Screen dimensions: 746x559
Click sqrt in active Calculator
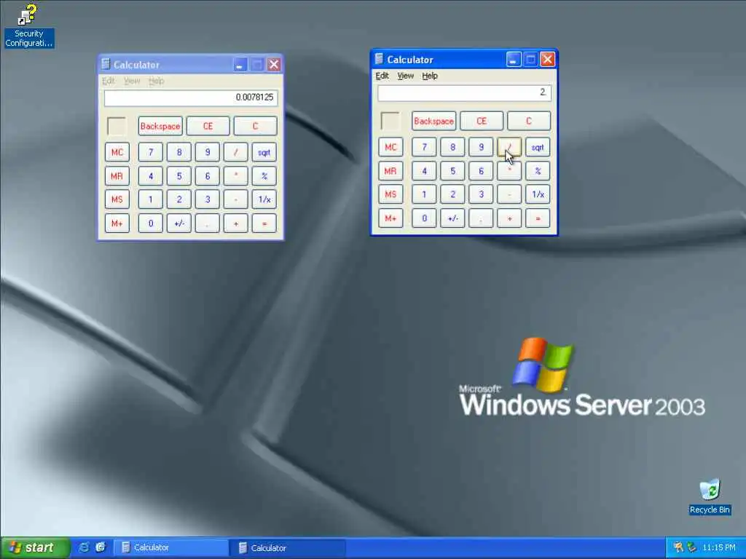tap(538, 147)
